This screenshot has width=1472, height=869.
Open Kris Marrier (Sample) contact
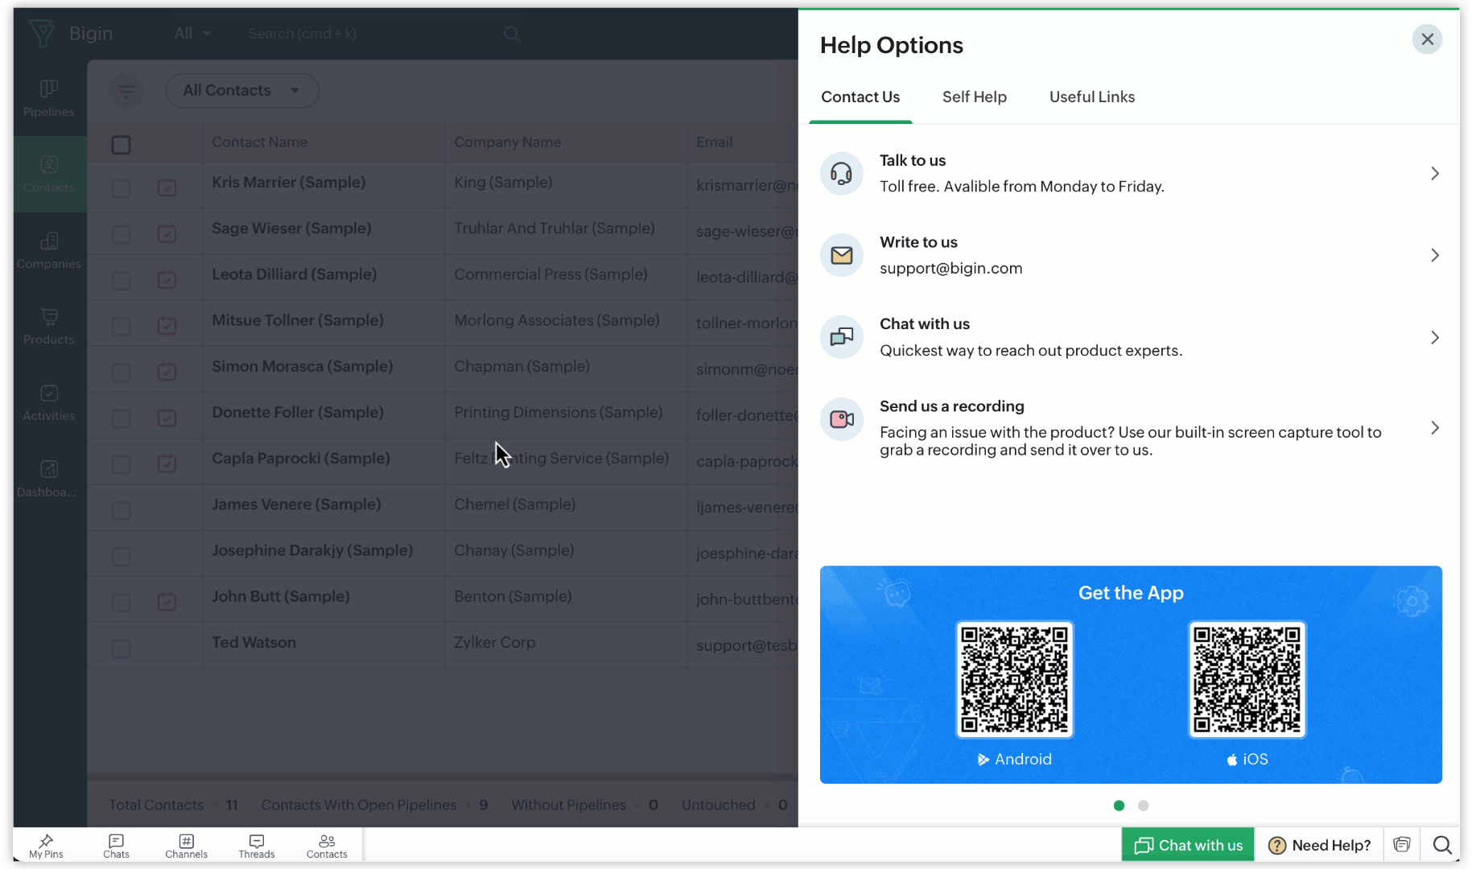(x=289, y=183)
